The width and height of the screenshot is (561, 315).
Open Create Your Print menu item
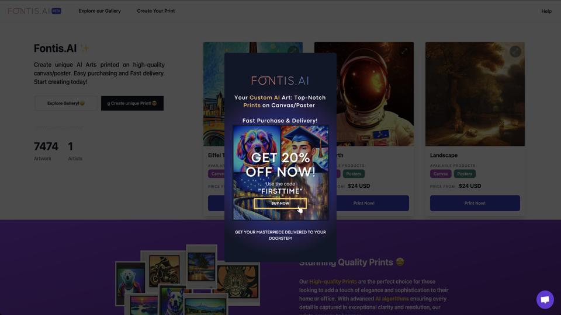point(155,10)
